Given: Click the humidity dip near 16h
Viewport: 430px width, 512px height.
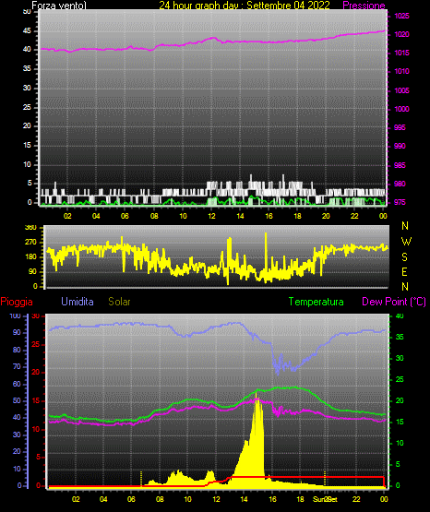Looking at the screenshot, I should click(278, 367).
